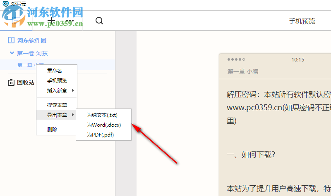Click the 爱写云 owl app icon
Screen dimensions: 331x196
pos(6,4)
